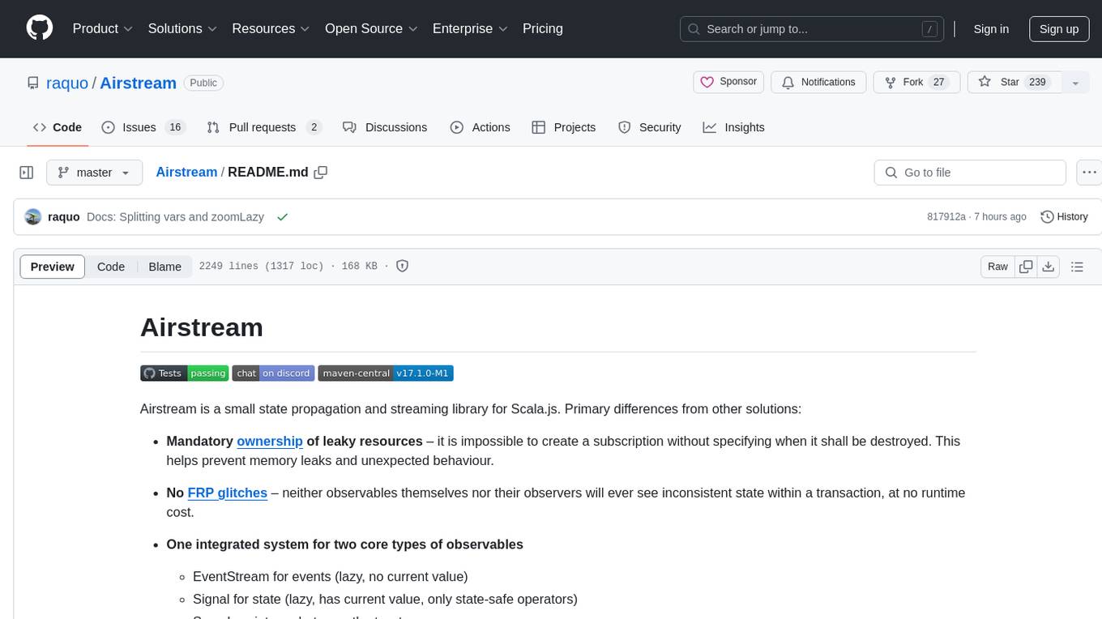Expand the Resources menu
Screen dimensions: 1102x619
tap(271, 28)
